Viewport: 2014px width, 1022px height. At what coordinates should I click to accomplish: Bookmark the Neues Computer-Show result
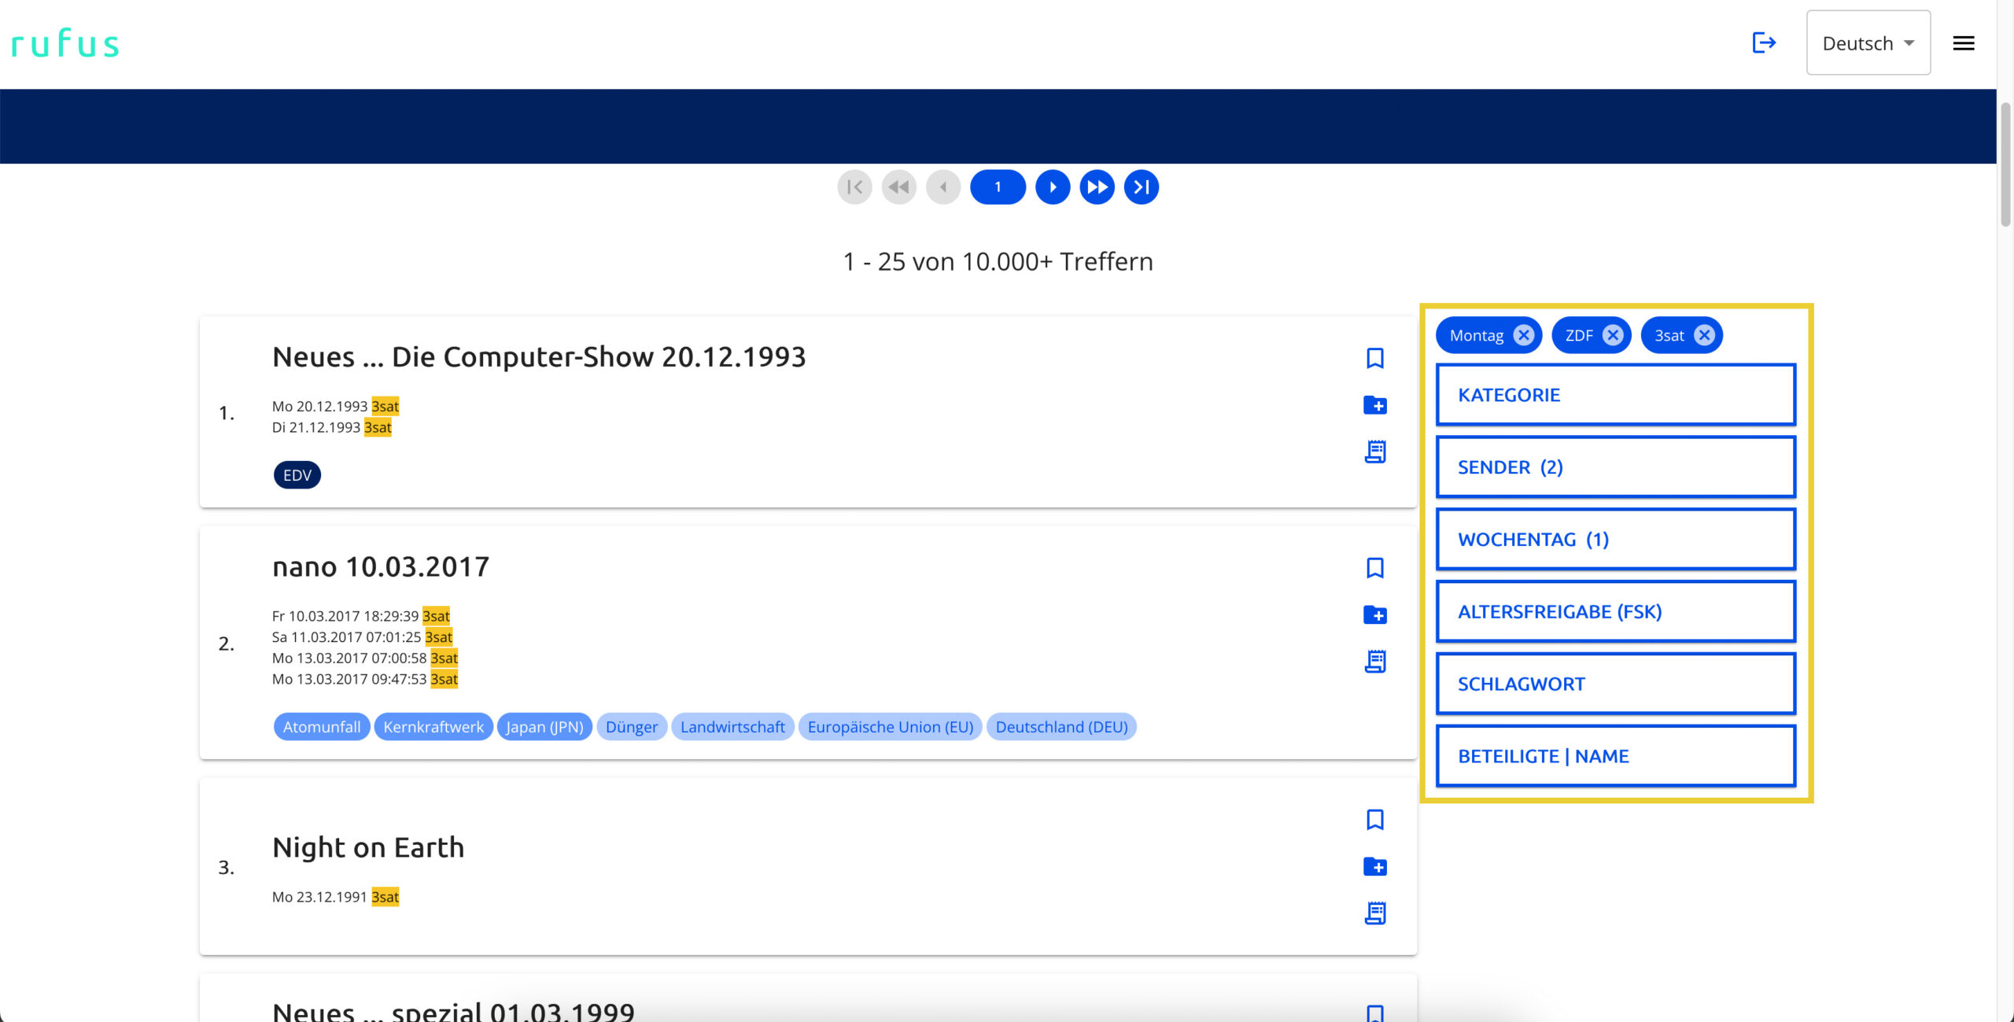[x=1374, y=358]
